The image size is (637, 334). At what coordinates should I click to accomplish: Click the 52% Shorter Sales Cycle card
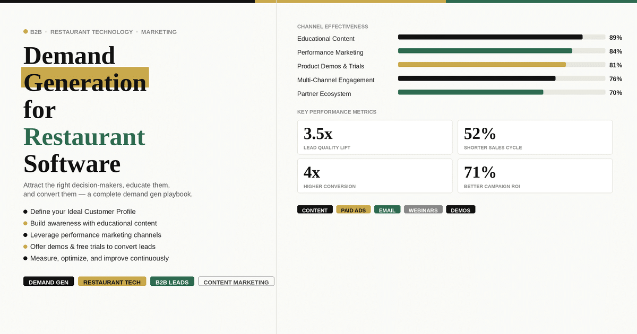pyautogui.click(x=535, y=137)
